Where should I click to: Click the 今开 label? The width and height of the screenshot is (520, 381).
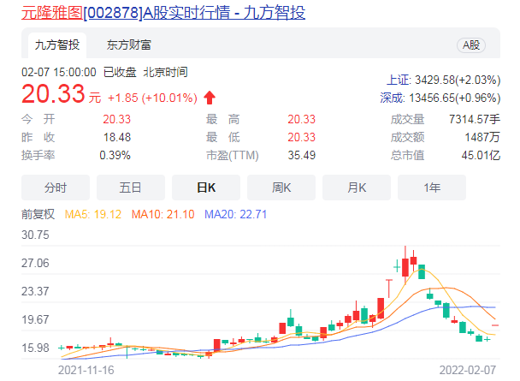point(38,119)
